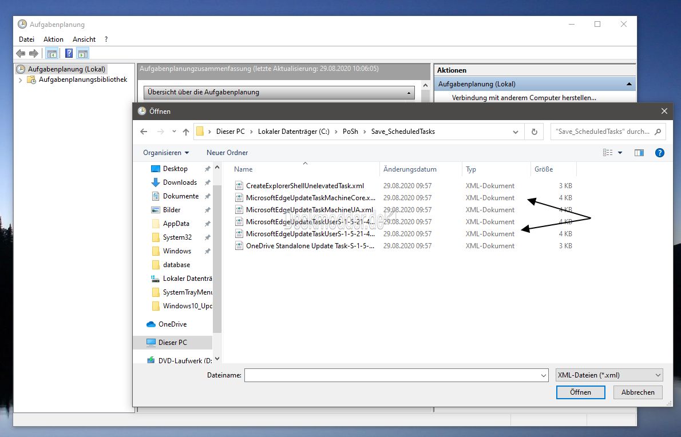Click the Neuer Ordner button
The width and height of the screenshot is (681, 437).
coord(227,153)
